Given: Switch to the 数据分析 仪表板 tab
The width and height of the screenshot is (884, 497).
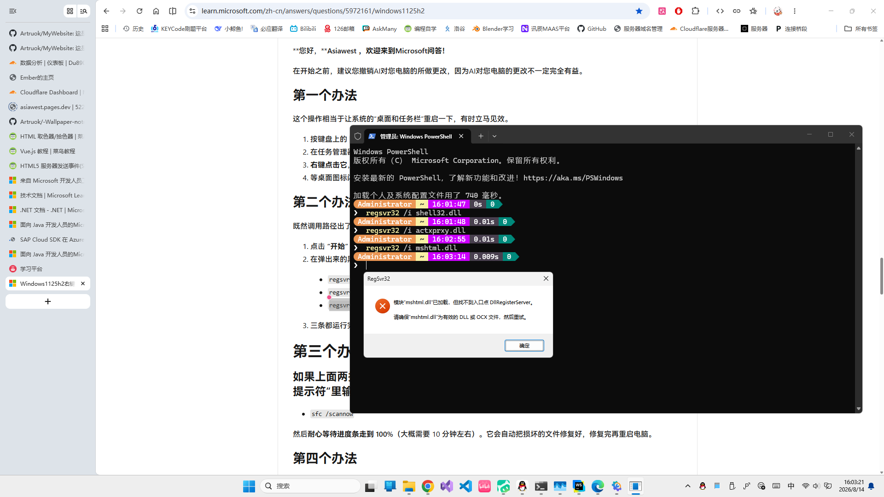Looking at the screenshot, I should (x=48, y=63).
